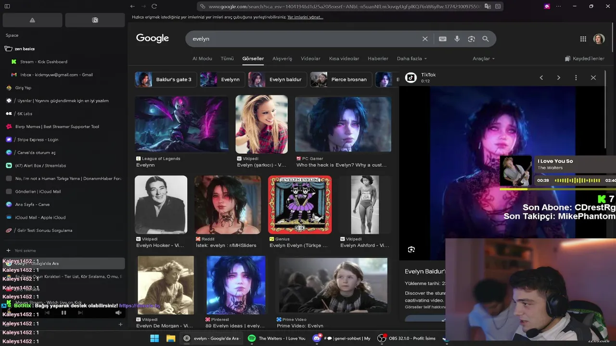Screen dimensions: 616x346
Task: Open the pink extension icon in the browser toolbar
Action: (547, 6)
